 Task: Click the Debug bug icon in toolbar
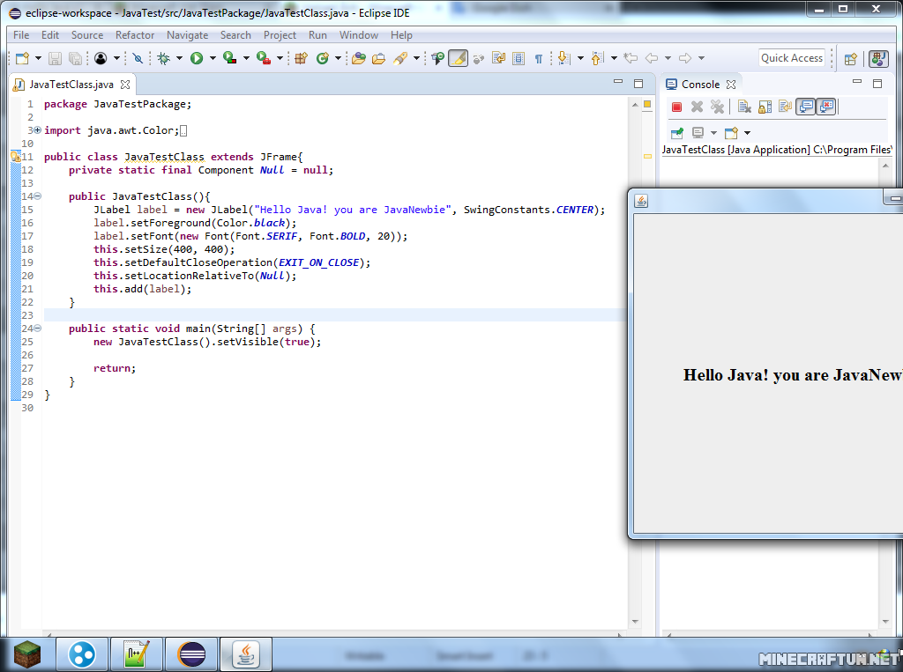(163, 58)
